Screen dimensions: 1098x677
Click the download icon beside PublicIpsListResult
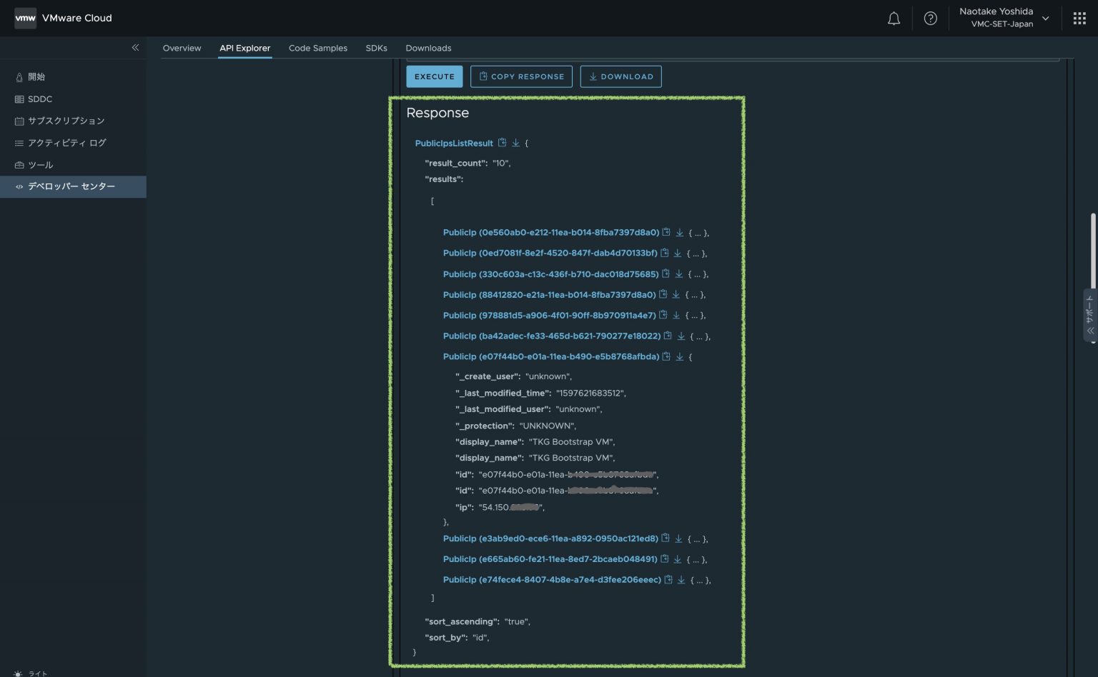[x=516, y=143]
